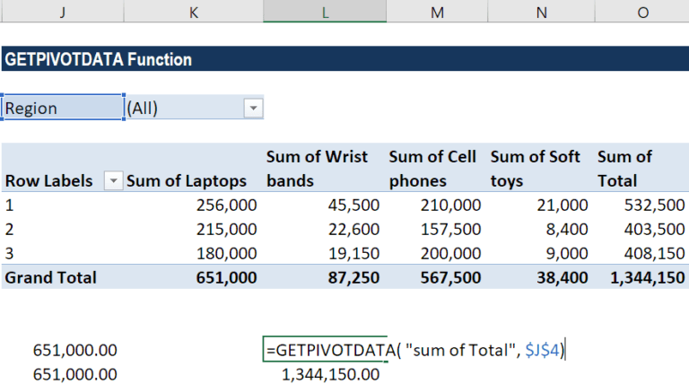Click the (All) filter value cell
The image size is (689, 384).
[x=183, y=109]
